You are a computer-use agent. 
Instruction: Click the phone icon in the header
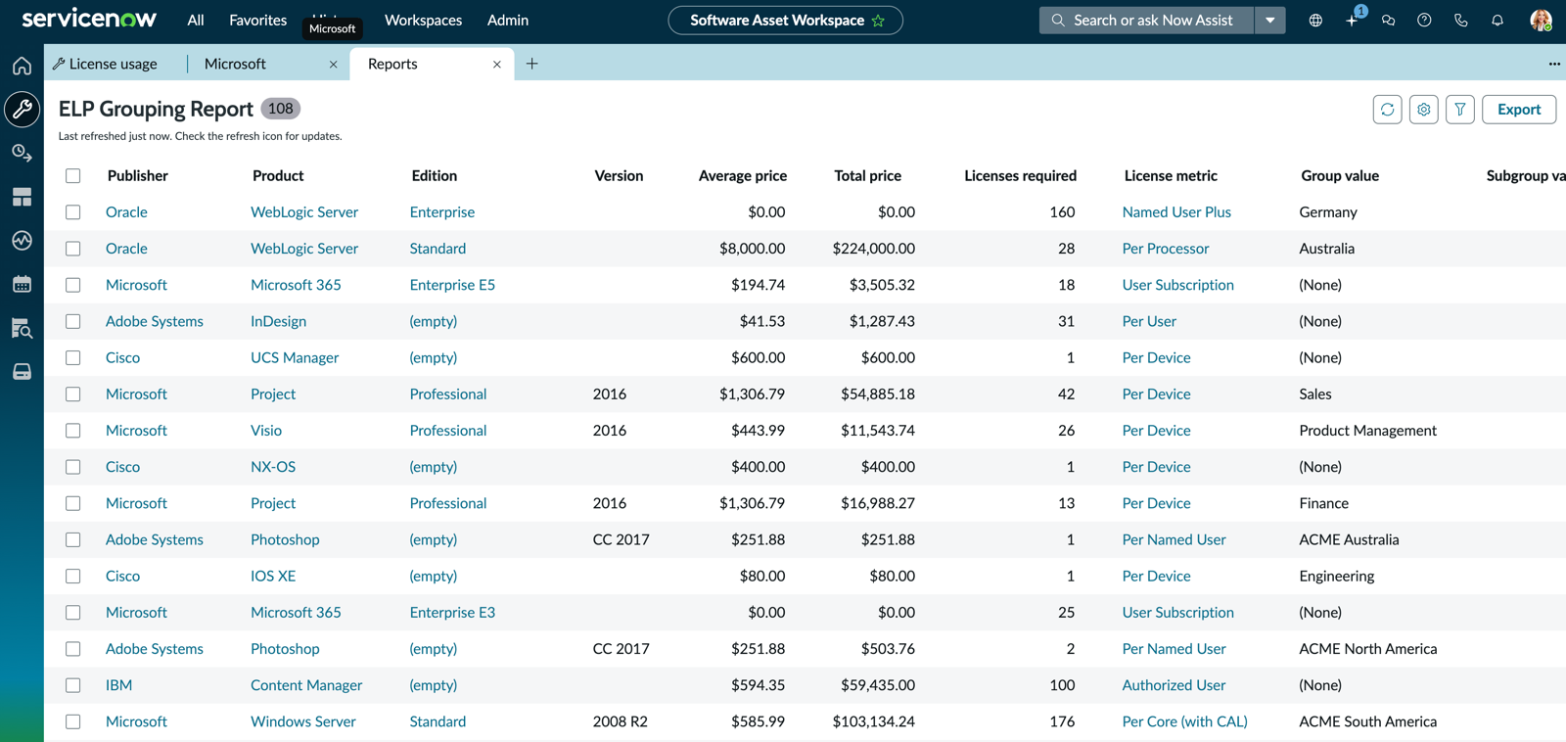tap(1460, 21)
